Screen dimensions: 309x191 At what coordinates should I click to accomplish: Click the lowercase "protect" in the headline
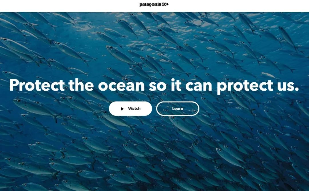pos(245,87)
